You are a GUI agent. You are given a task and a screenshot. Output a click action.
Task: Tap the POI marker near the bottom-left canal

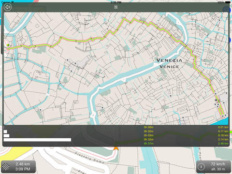click(41, 110)
